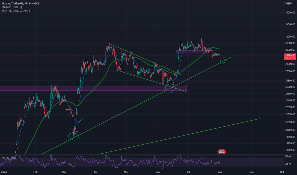Click the 23400.00 price scale label
The height and width of the screenshot is (175, 297).
click(290, 100)
